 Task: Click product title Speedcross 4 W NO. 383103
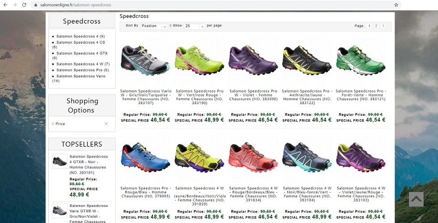[x=361, y=194]
